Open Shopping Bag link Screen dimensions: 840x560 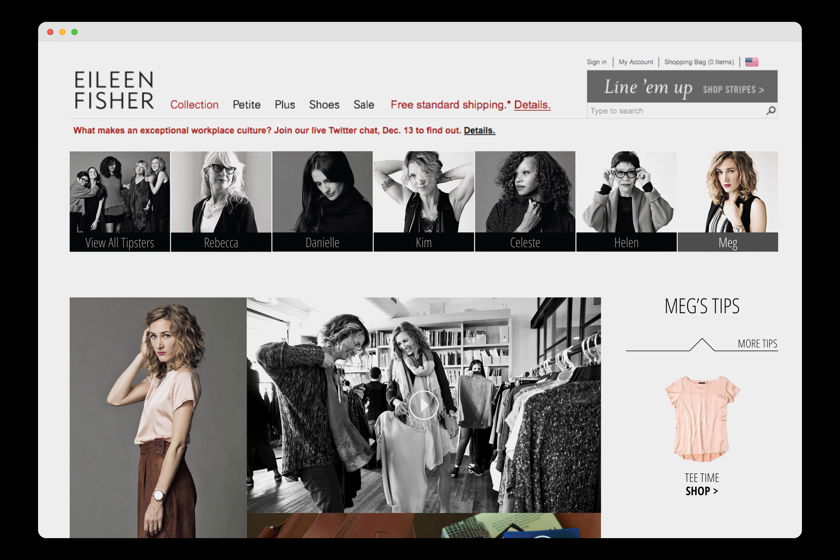[699, 62]
